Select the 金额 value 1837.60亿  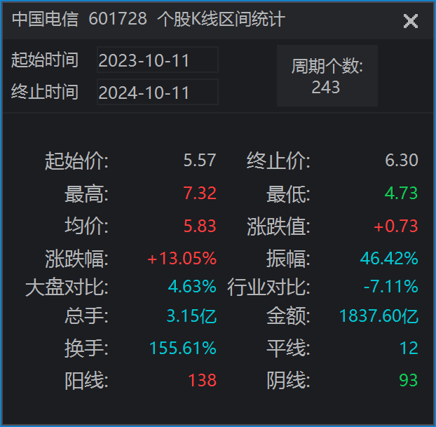coord(379,316)
